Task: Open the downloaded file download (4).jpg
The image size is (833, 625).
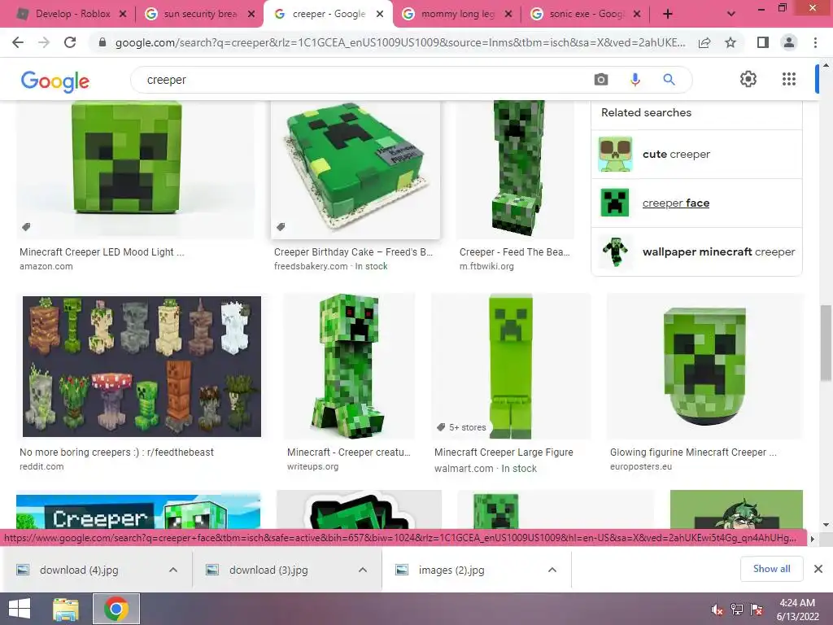Action: tap(79, 570)
